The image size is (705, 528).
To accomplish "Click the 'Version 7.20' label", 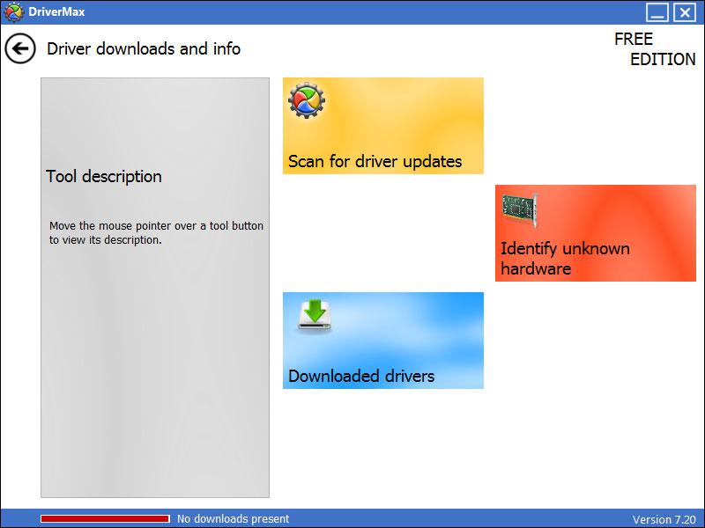I will click(x=664, y=519).
